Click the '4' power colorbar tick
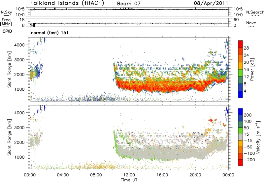This screenshot has height=182, width=264. [245, 91]
